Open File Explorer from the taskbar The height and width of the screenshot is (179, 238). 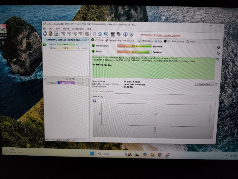[x=152, y=155]
